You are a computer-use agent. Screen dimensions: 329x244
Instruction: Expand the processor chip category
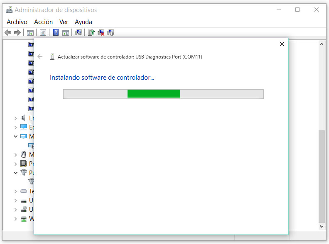coord(15,164)
